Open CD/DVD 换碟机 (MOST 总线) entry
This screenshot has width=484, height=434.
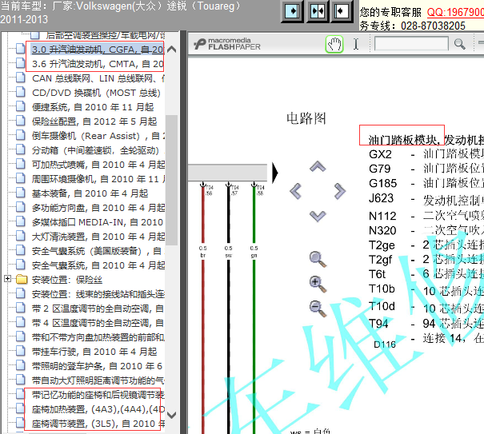(x=96, y=93)
